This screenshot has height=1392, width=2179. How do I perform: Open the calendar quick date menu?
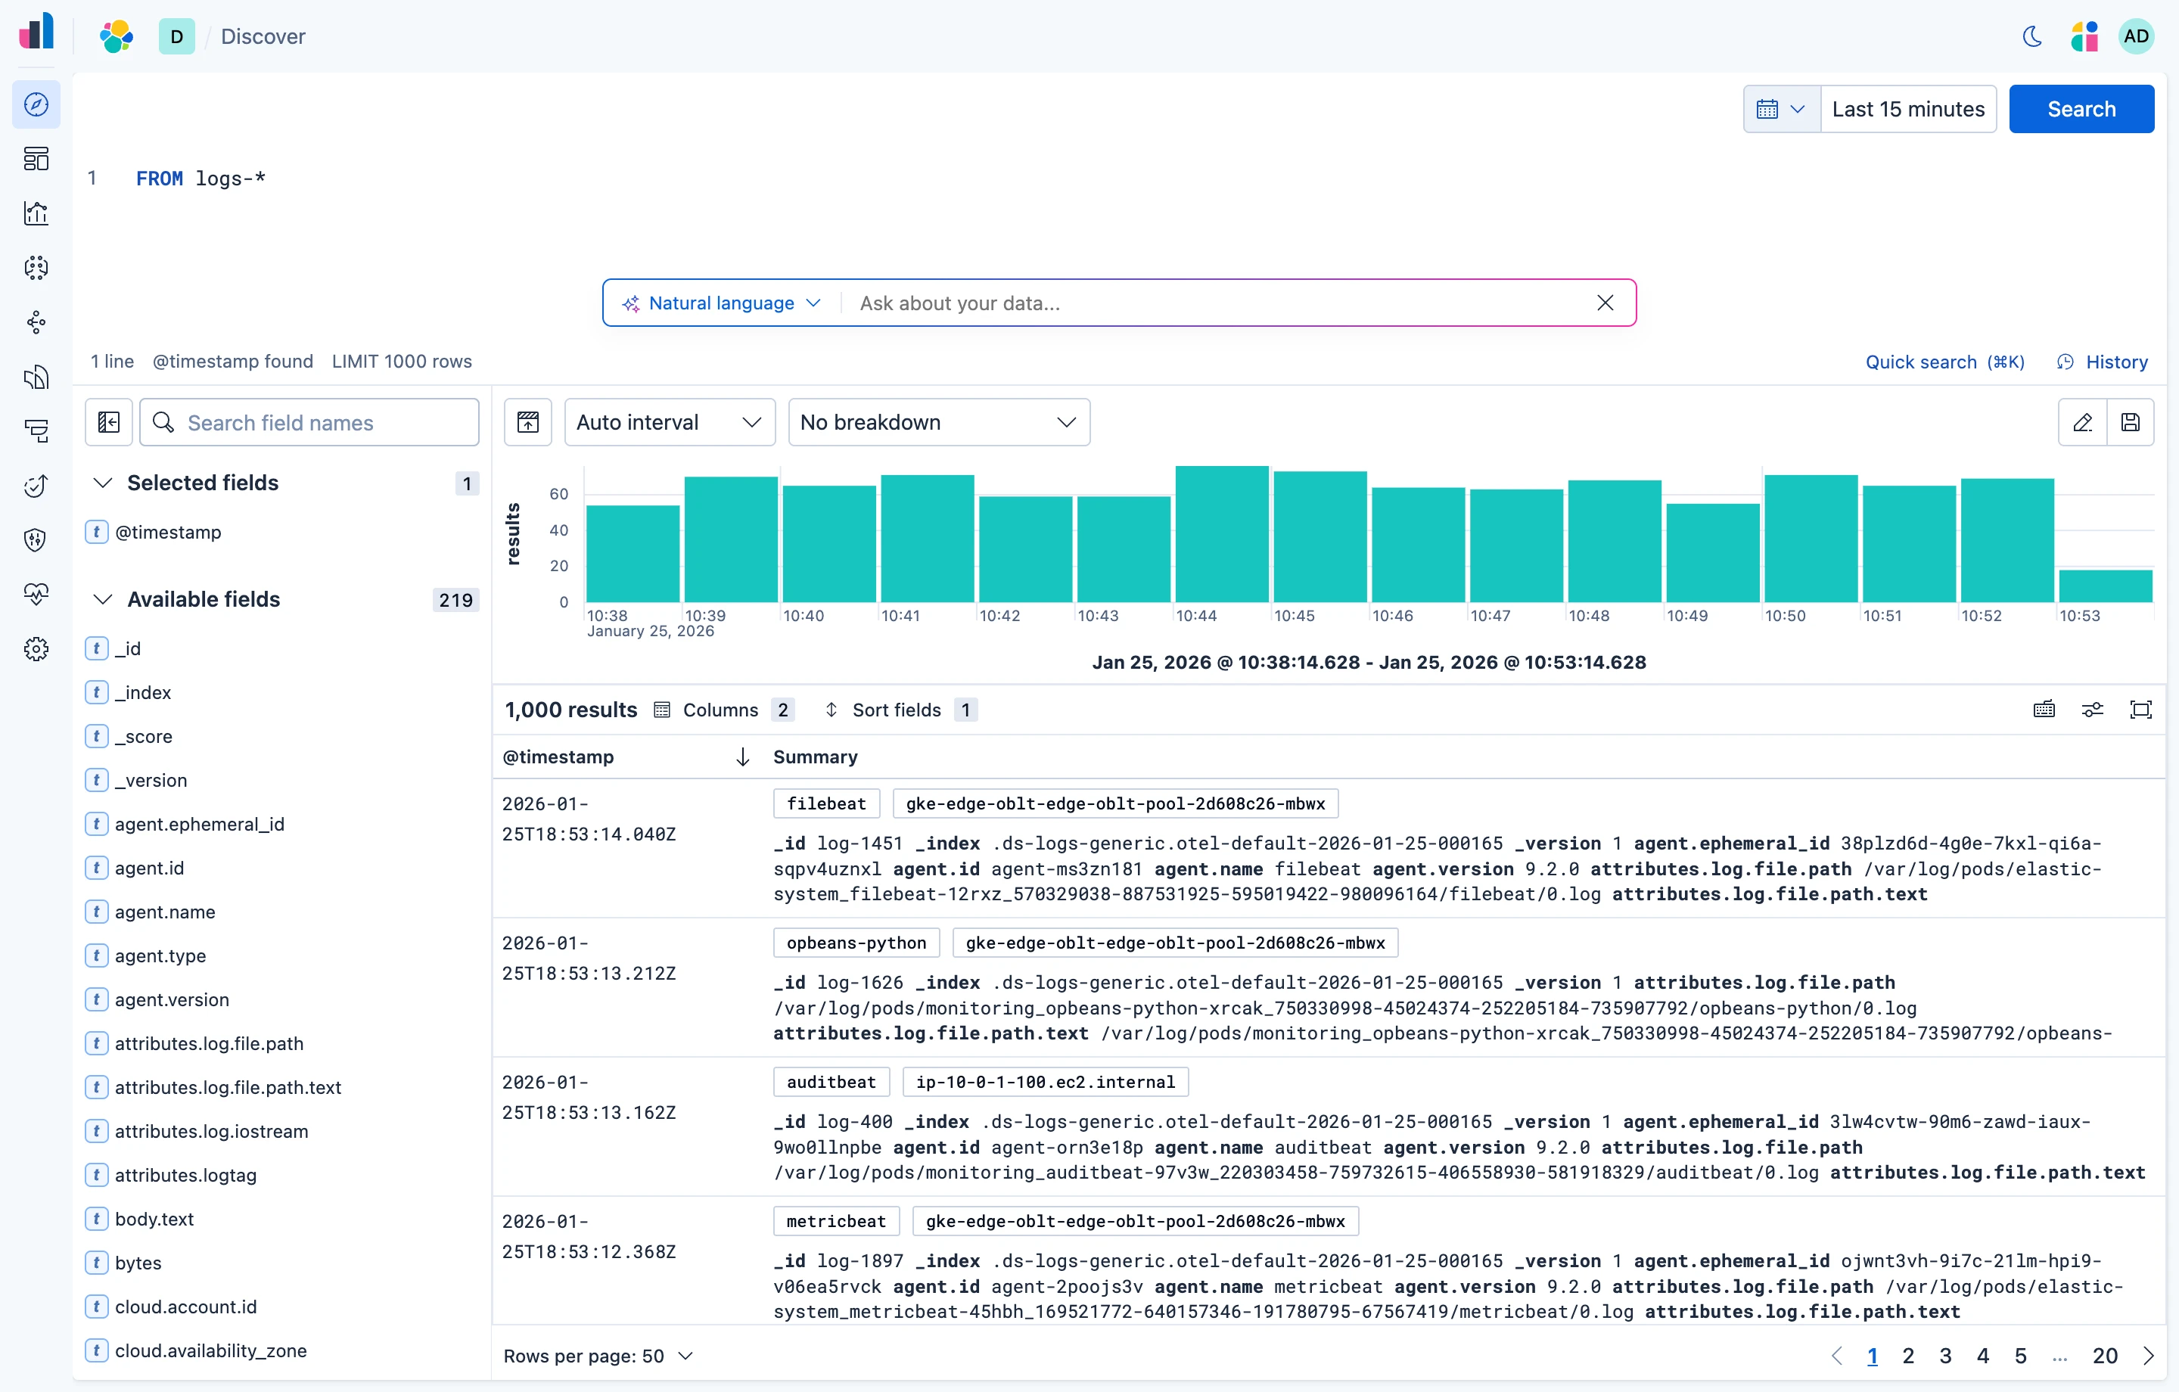(x=1782, y=110)
